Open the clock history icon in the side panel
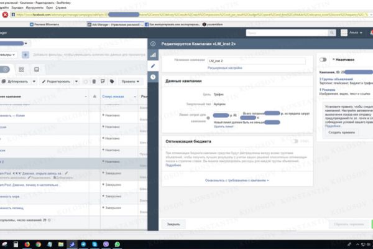Screen dimensions: 373x249 [153, 77]
